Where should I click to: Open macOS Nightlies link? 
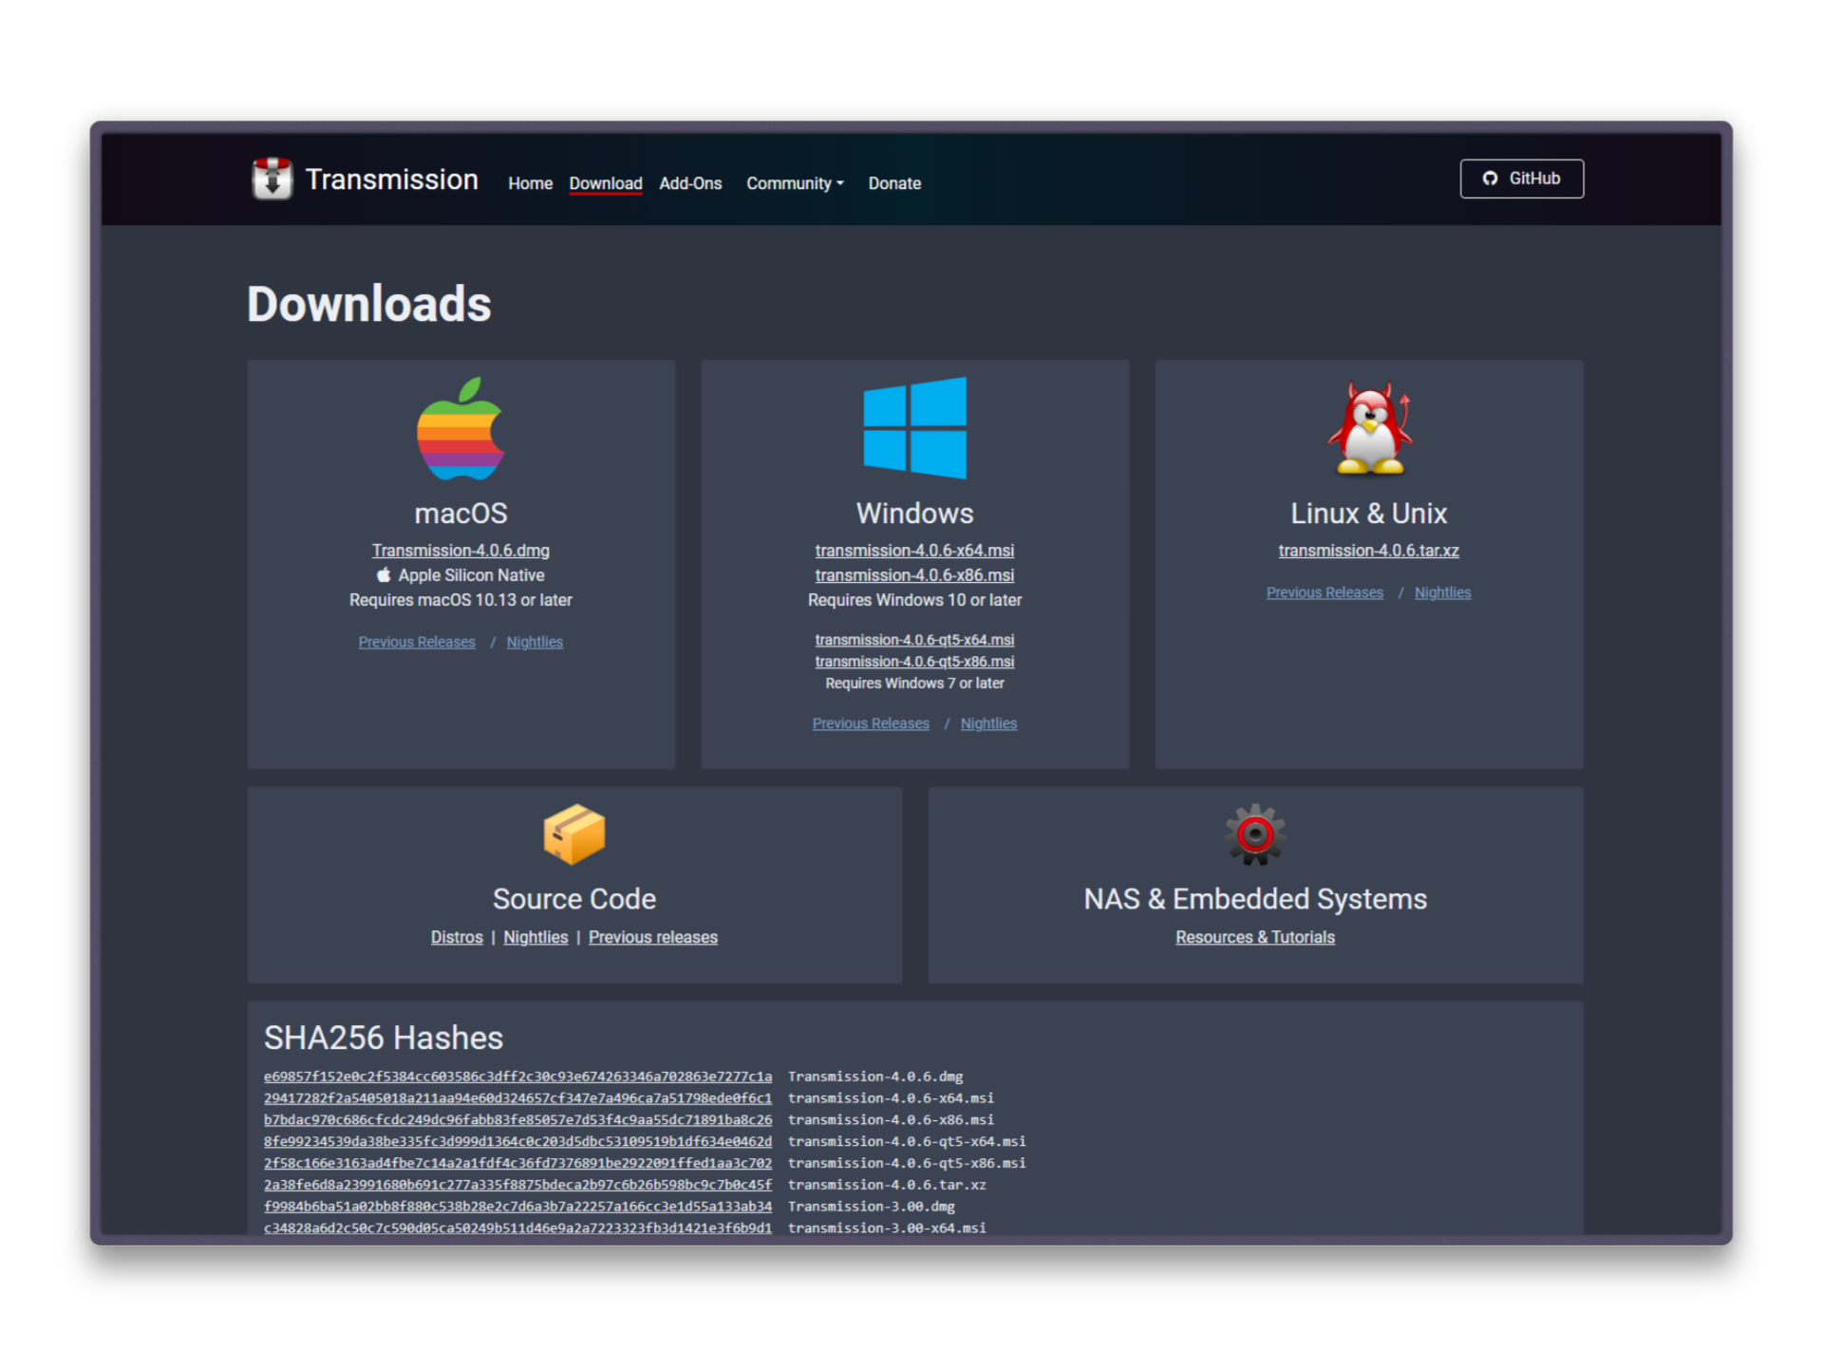click(x=535, y=642)
